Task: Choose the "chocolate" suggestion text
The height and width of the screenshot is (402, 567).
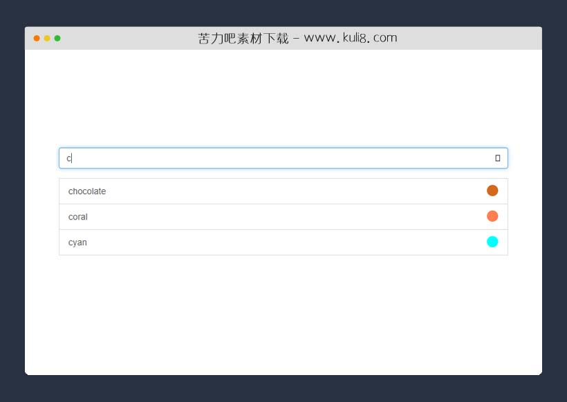Action: [87, 191]
